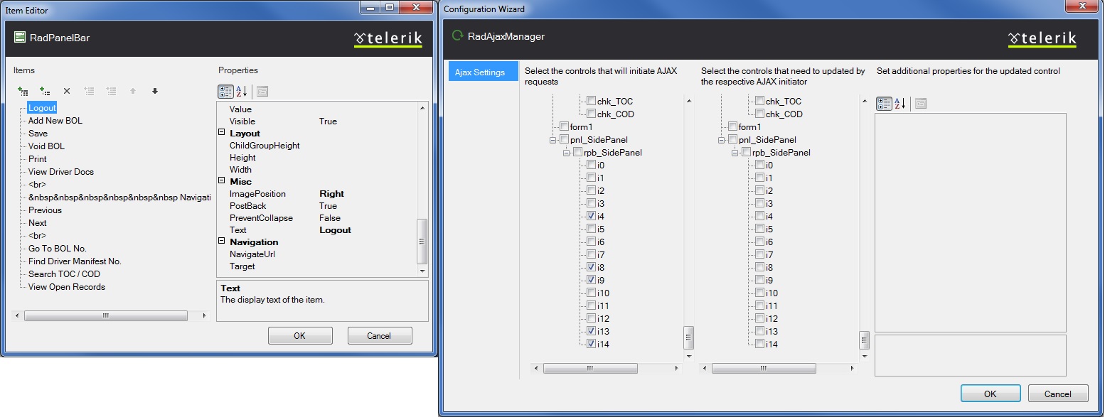Image resolution: width=1105 pixels, height=417 pixels.
Task: Select View Driver Docs item
Action: (x=61, y=172)
